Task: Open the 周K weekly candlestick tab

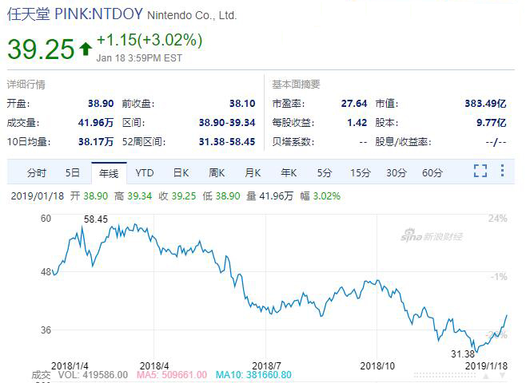Action: 217,172
